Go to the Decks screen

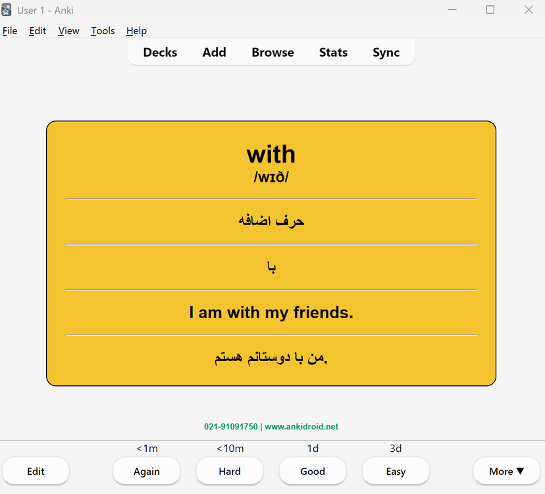click(x=160, y=52)
